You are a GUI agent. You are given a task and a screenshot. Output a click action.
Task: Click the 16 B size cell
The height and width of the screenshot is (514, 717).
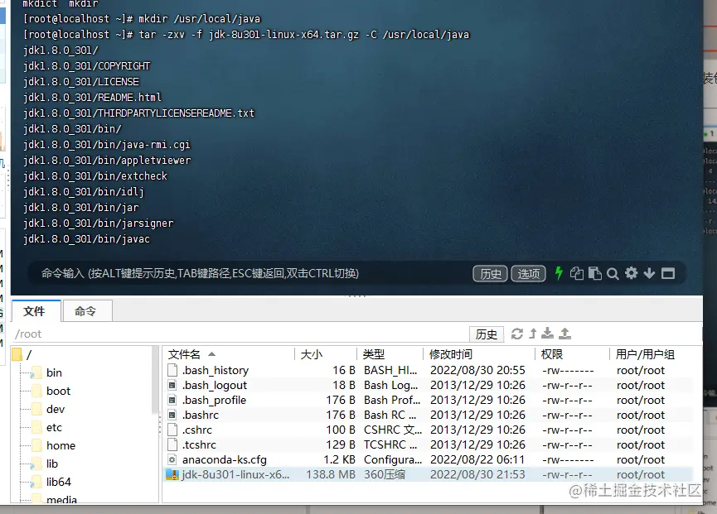tap(343, 370)
